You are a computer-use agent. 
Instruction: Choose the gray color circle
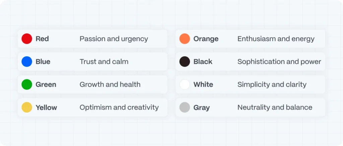185,107
